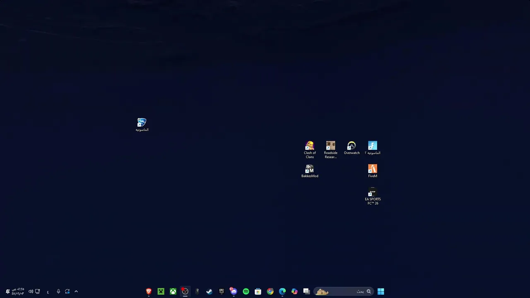Expand the hidden system tray icons chevron

click(x=76, y=291)
